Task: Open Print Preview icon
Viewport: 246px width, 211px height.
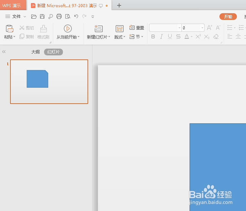Action: [x=68, y=16]
